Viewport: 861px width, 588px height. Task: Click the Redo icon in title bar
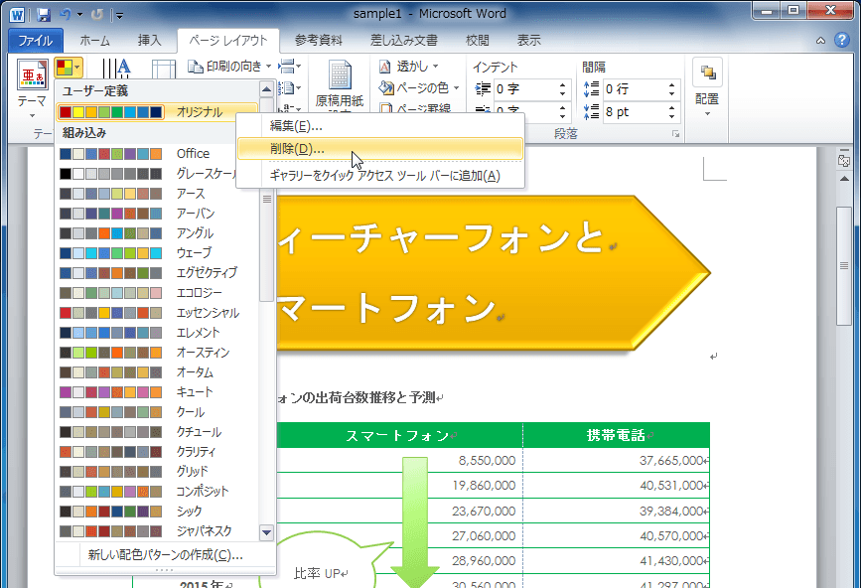pos(97,14)
